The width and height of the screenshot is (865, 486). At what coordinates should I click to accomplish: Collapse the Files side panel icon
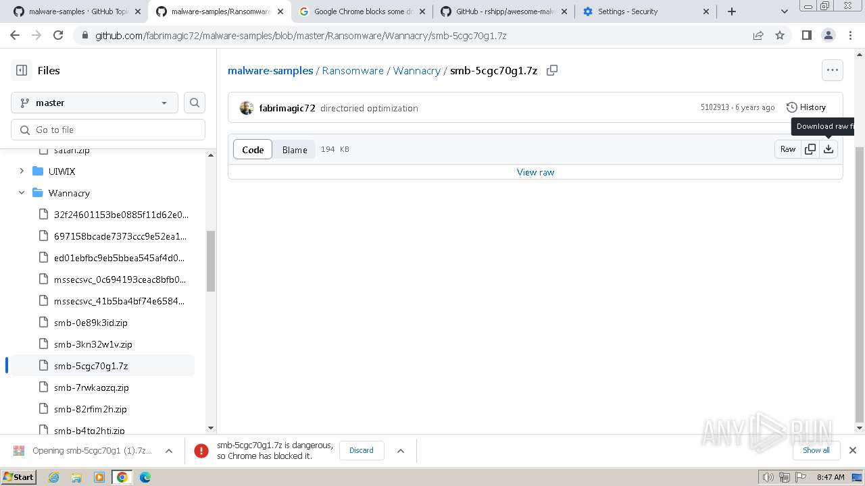coord(22,70)
